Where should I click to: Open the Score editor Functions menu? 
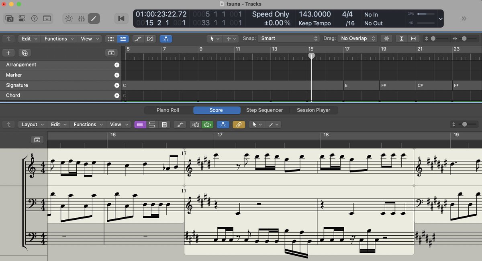(x=88, y=125)
